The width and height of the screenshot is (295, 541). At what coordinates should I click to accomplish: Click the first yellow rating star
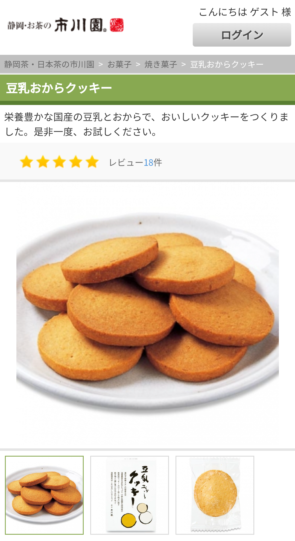tap(27, 162)
